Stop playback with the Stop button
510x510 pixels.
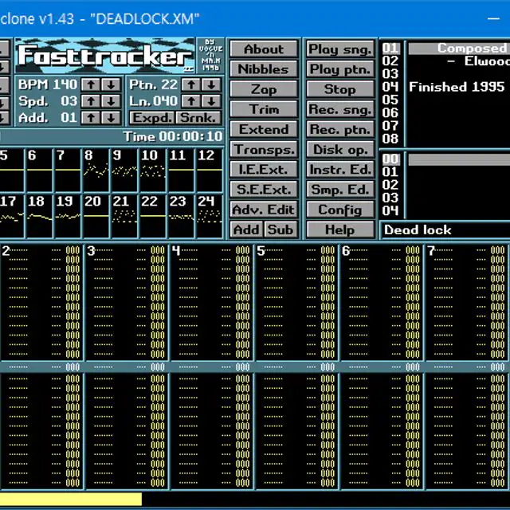pos(340,89)
